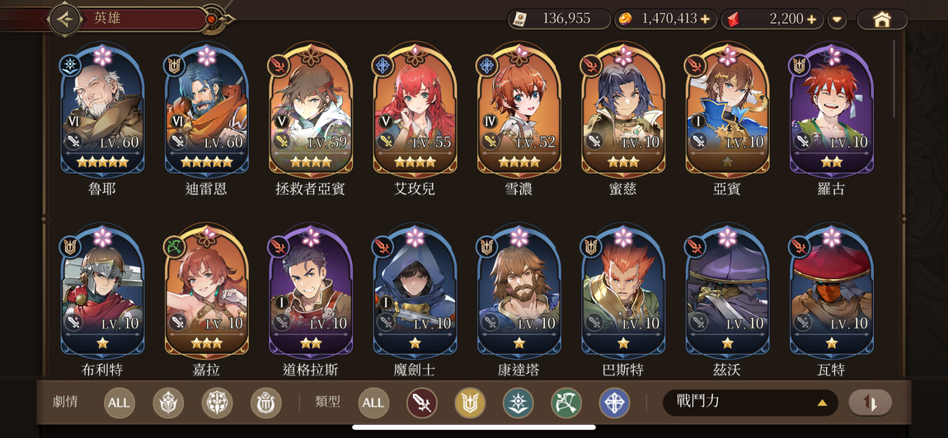Open the 戰鬥力 sort dropdown
Viewport: 948px width, 438px height.
pos(750,403)
